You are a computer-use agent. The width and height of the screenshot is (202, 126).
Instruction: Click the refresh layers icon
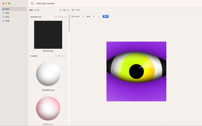61,10
